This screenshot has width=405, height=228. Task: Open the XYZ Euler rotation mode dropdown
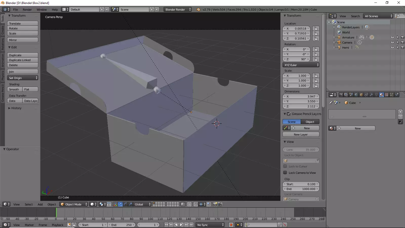(x=301, y=65)
